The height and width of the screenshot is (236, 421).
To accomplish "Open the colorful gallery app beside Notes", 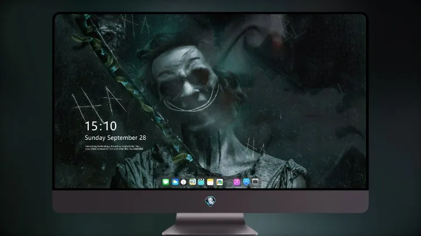I will pos(219,182).
